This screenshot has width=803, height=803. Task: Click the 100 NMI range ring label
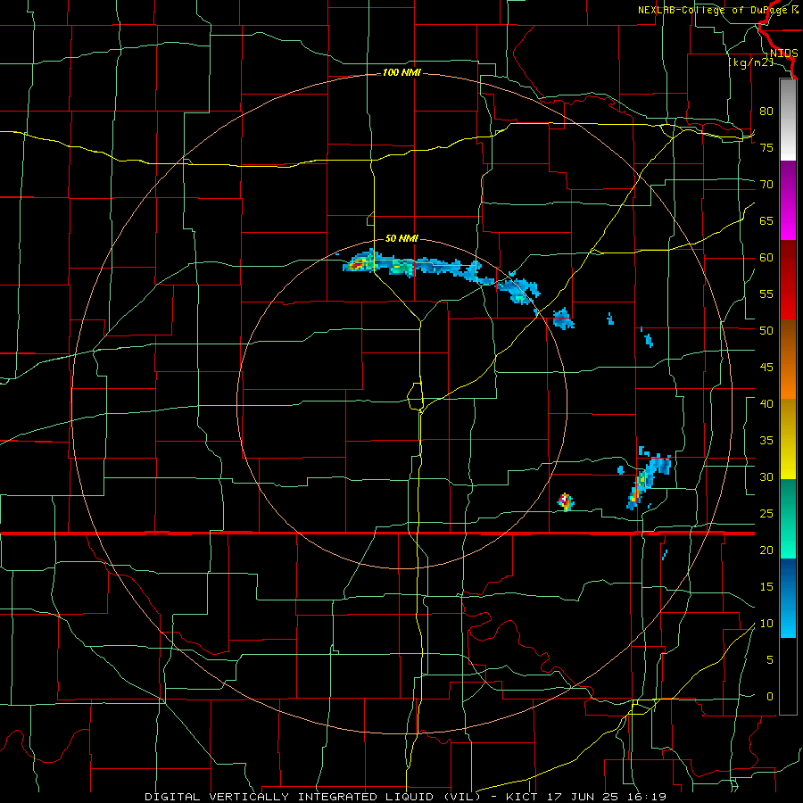tap(401, 73)
